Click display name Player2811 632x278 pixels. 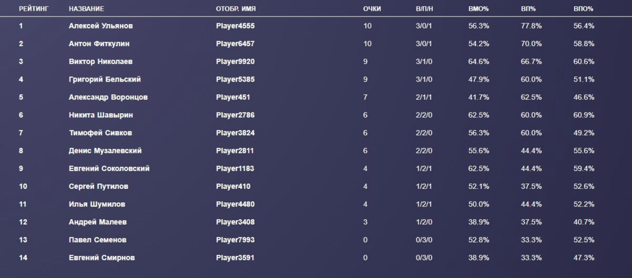[x=235, y=151]
